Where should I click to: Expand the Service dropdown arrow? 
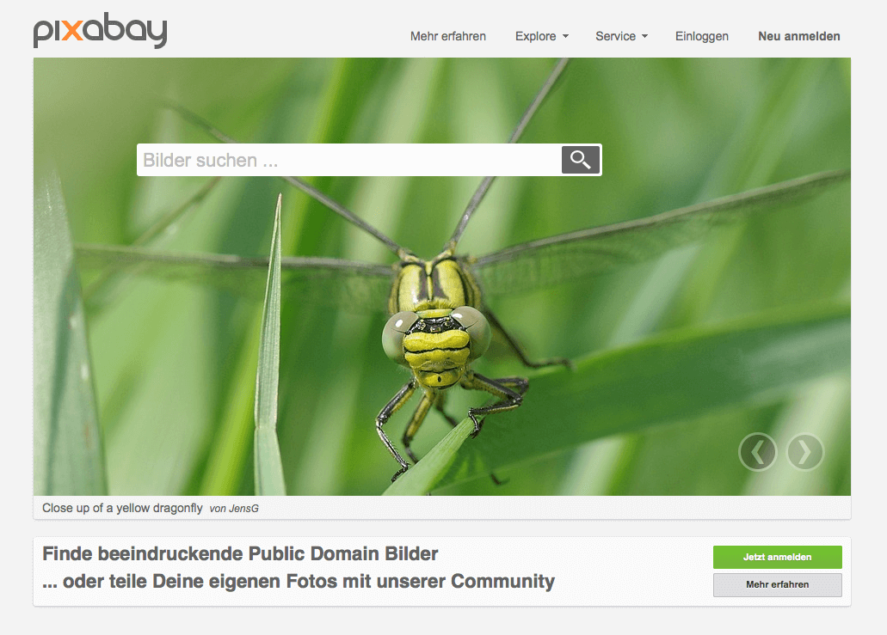click(x=644, y=37)
